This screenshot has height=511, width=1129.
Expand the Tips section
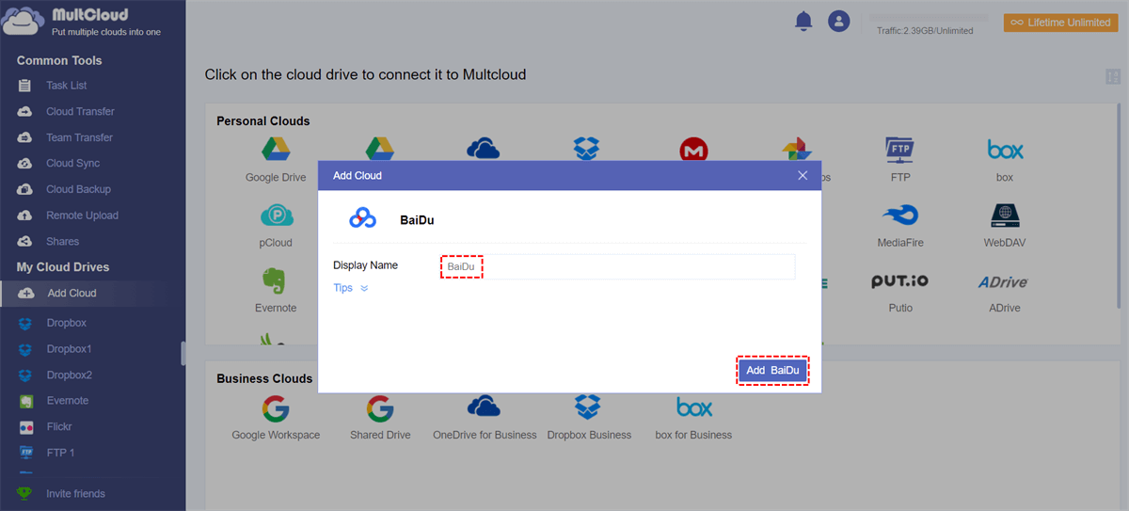[351, 288]
